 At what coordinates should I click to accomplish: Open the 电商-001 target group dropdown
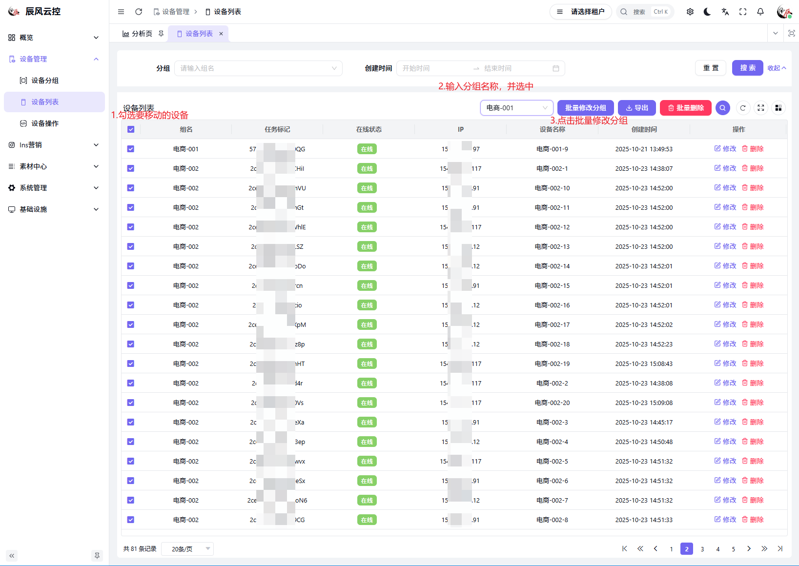[516, 108]
